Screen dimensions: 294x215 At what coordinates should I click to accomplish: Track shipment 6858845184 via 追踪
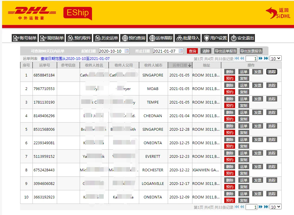click(271, 72)
